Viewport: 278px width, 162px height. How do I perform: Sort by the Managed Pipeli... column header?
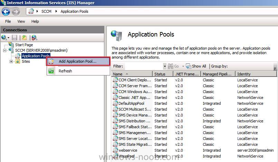tap(218, 74)
